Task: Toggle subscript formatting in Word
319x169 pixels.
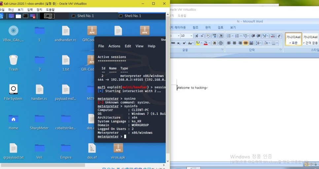Action: [x=178, y=43]
